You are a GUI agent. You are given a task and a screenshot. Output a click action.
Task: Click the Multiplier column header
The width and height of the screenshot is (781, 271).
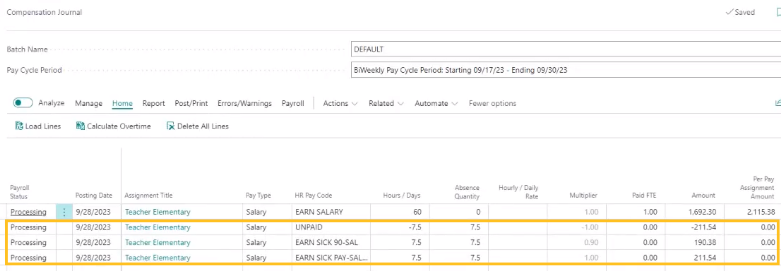coord(583,195)
